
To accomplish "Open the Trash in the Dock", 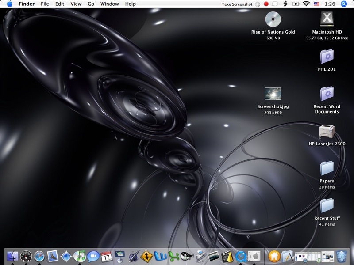I will [x=341, y=256].
